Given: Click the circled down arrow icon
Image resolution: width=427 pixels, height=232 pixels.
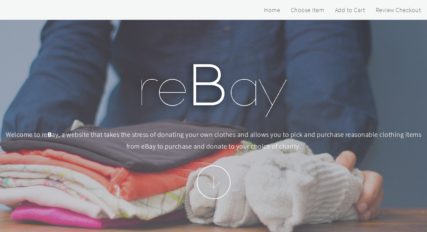Looking at the screenshot, I should 214,182.
